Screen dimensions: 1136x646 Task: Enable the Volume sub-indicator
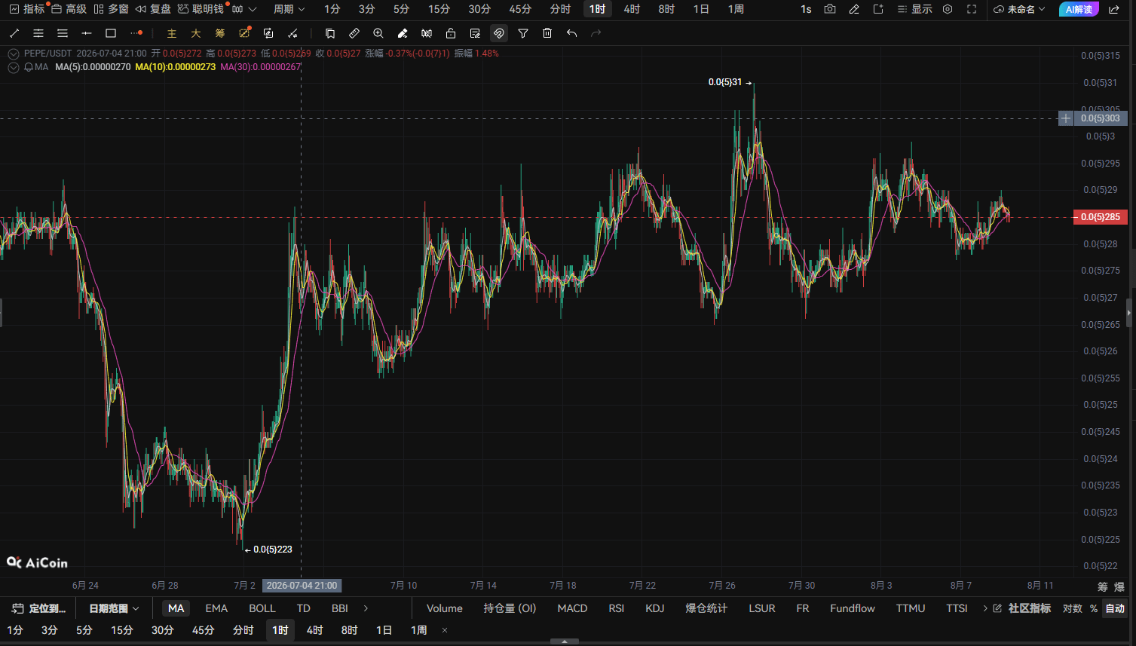pyautogui.click(x=445, y=608)
